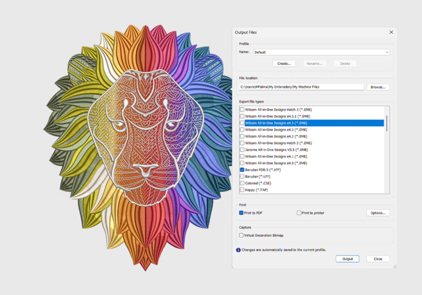Check Wilcom All-in-One Designs Hatch 2 (*.EMB)
Screen dimensions: 422x295
pos(242,143)
